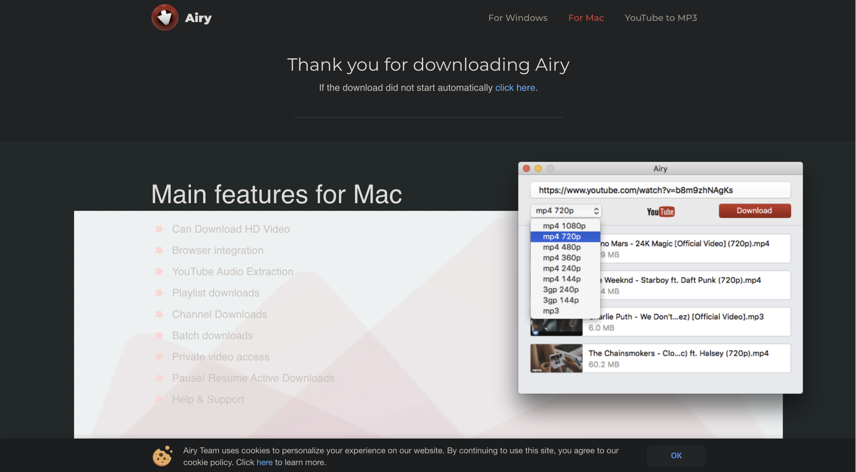Image resolution: width=856 pixels, height=472 pixels.
Task: Click 'Playlist downloads' feature text
Action: [216, 293]
